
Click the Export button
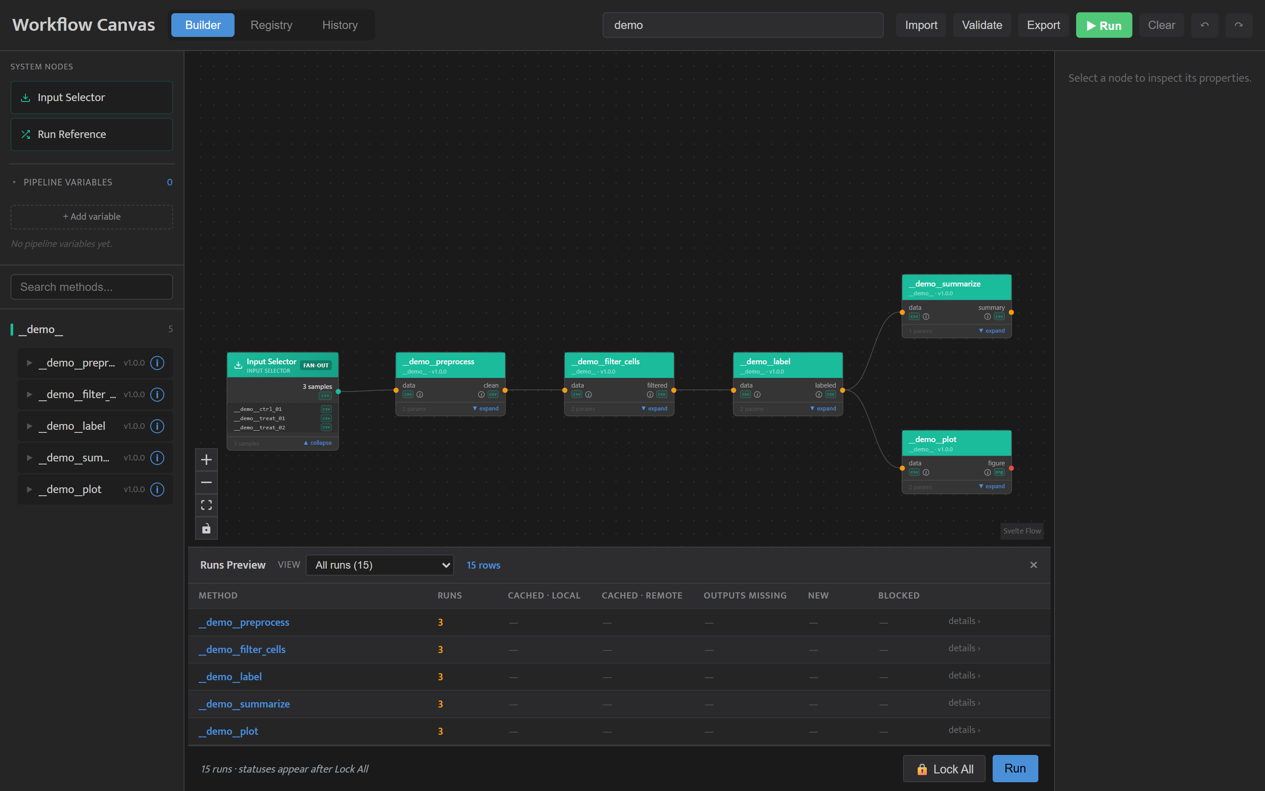[x=1043, y=25]
